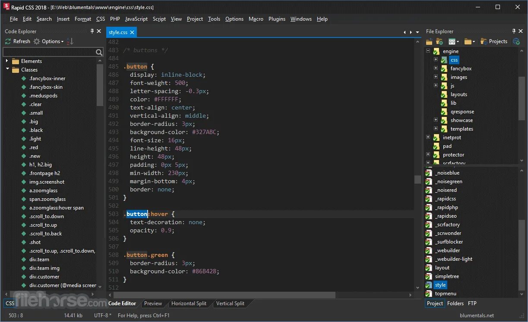Open the editor tab list dropdown arrow
The width and height of the screenshot is (528, 322).
click(x=417, y=32)
